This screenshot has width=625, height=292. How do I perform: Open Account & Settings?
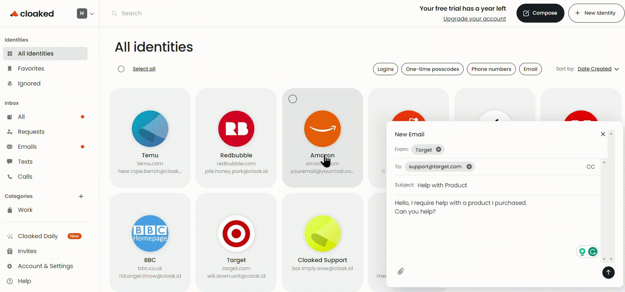coord(45,266)
